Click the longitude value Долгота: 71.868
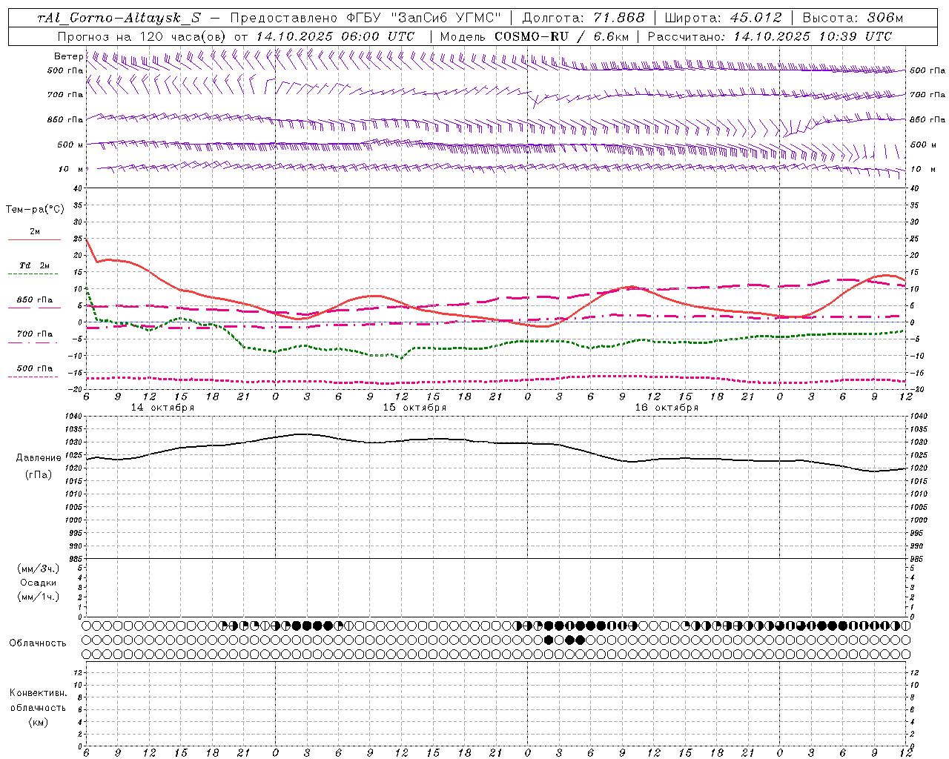Image resolution: width=949 pixels, height=759 pixels. point(583,18)
